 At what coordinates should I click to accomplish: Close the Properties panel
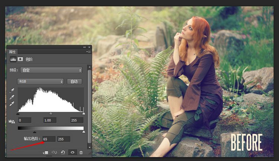(89, 47)
